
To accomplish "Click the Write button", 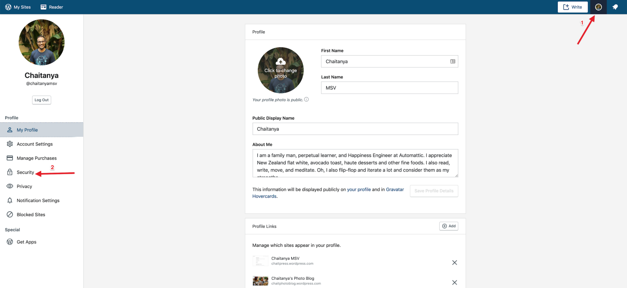I will [x=573, y=7].
